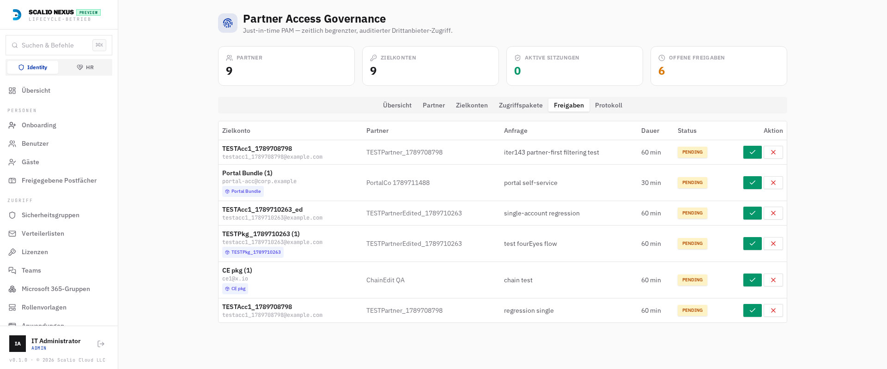Go to Onboarding in the sidebar
This screenshot has height=369, width=887.
tap(59, 125)
